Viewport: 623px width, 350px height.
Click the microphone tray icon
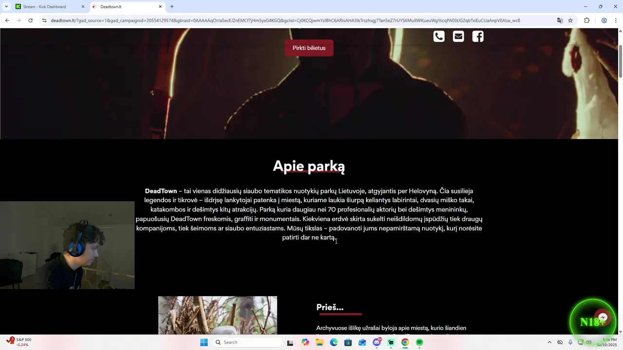[570, 342]
